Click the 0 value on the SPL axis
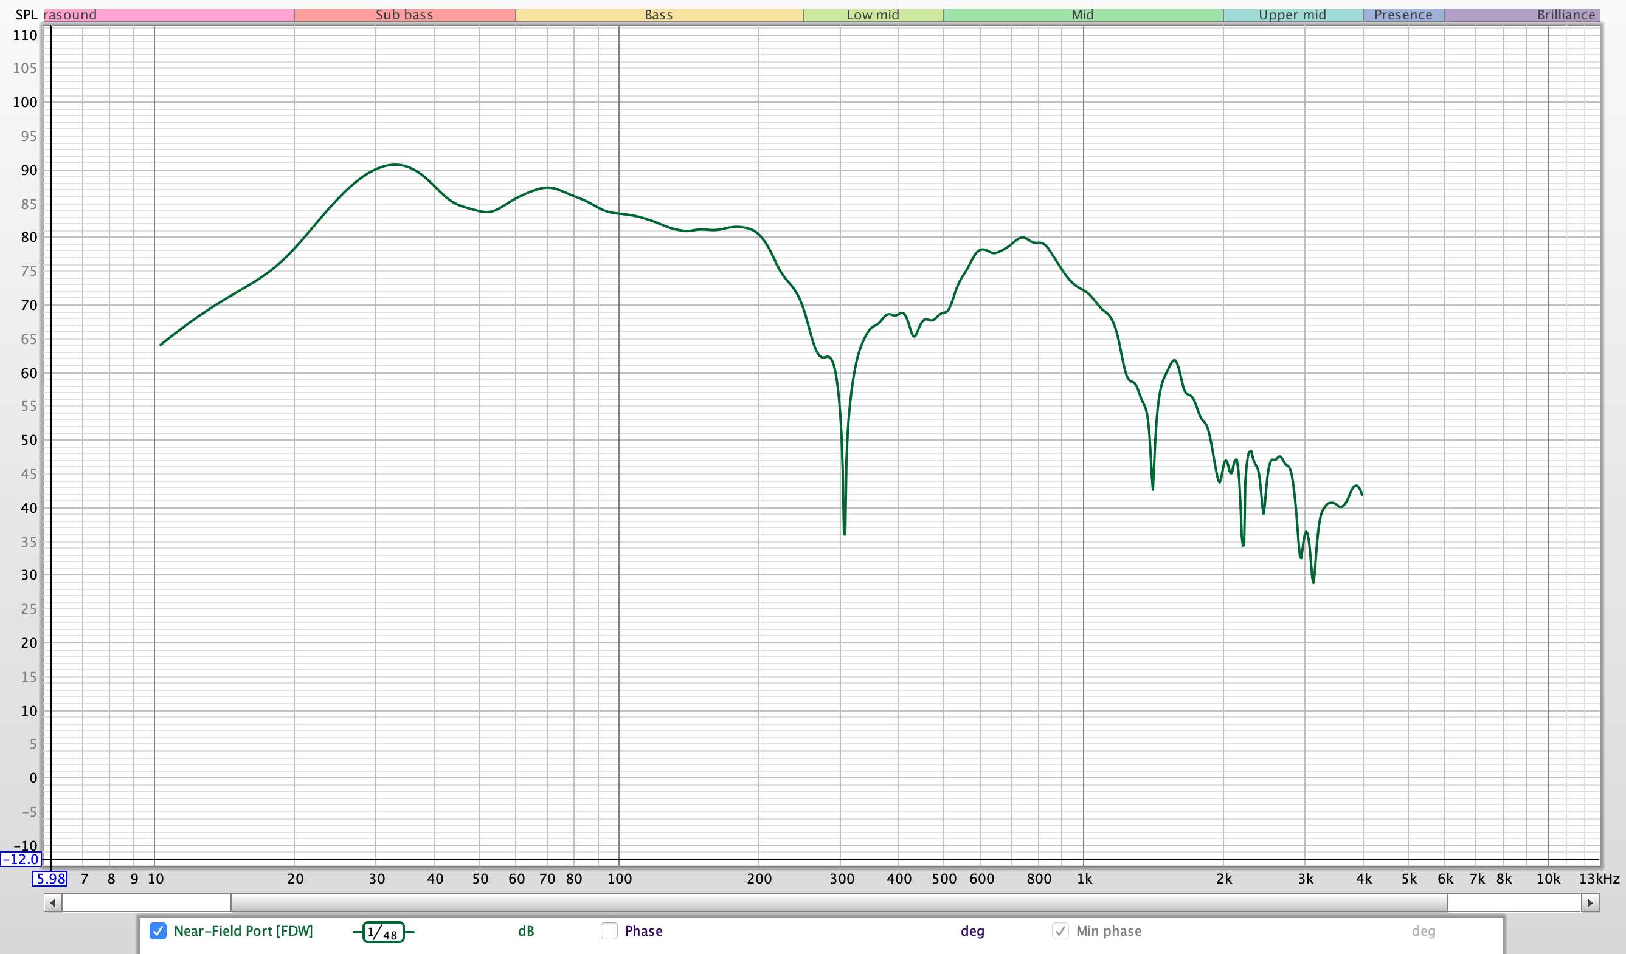1626x954 pixels. pyautogui.click(x=33, y=777)
